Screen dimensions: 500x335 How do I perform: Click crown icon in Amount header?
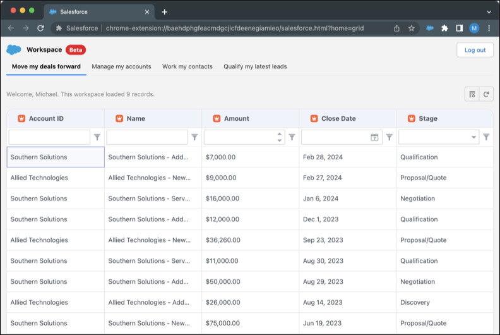[217, 118]
